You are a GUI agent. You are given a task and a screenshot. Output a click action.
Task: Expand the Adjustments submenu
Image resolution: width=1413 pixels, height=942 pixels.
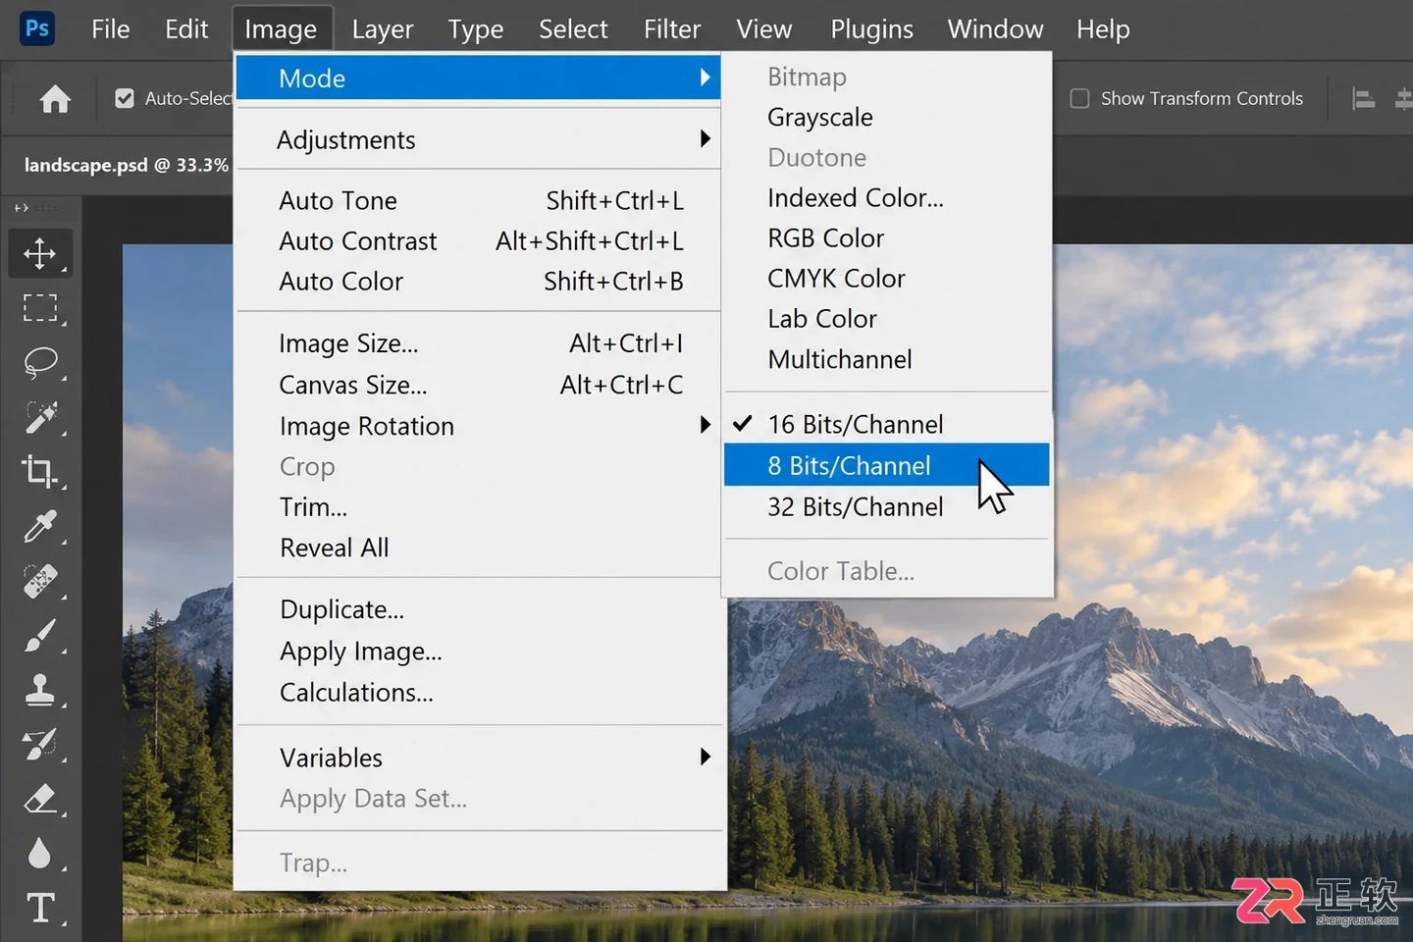point(479,139)
